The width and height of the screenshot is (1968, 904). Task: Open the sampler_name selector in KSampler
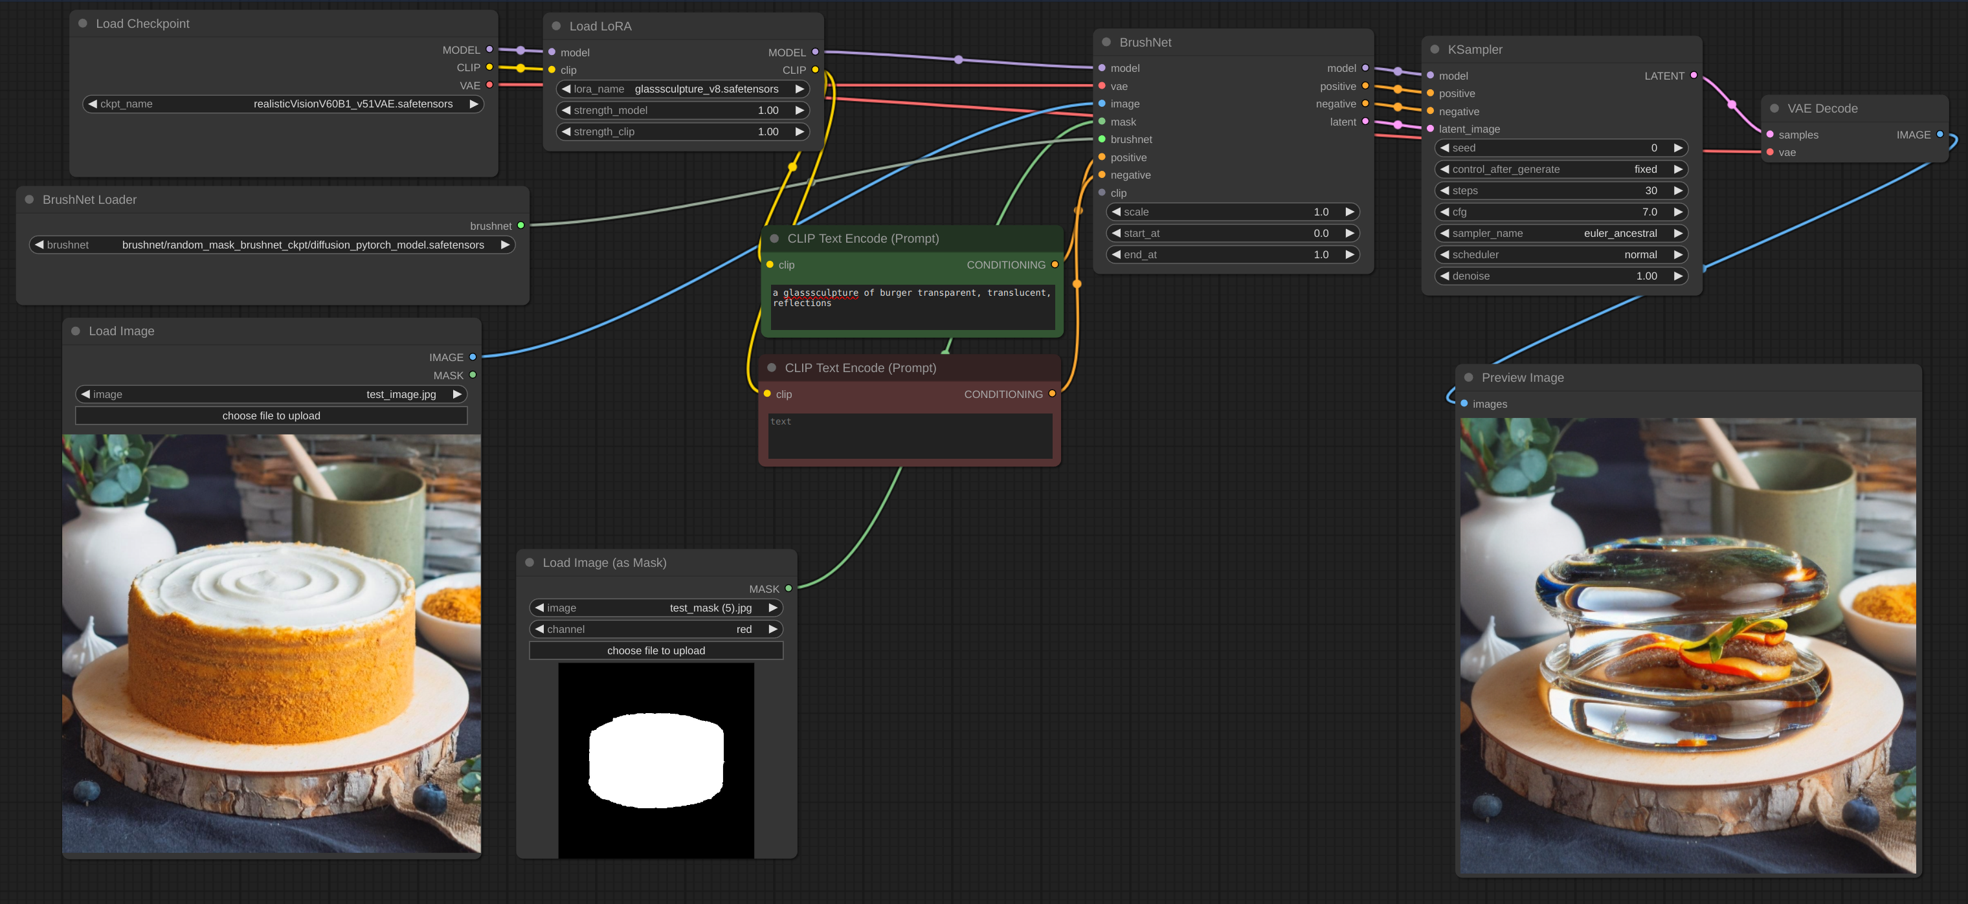tap(1678, 233)
